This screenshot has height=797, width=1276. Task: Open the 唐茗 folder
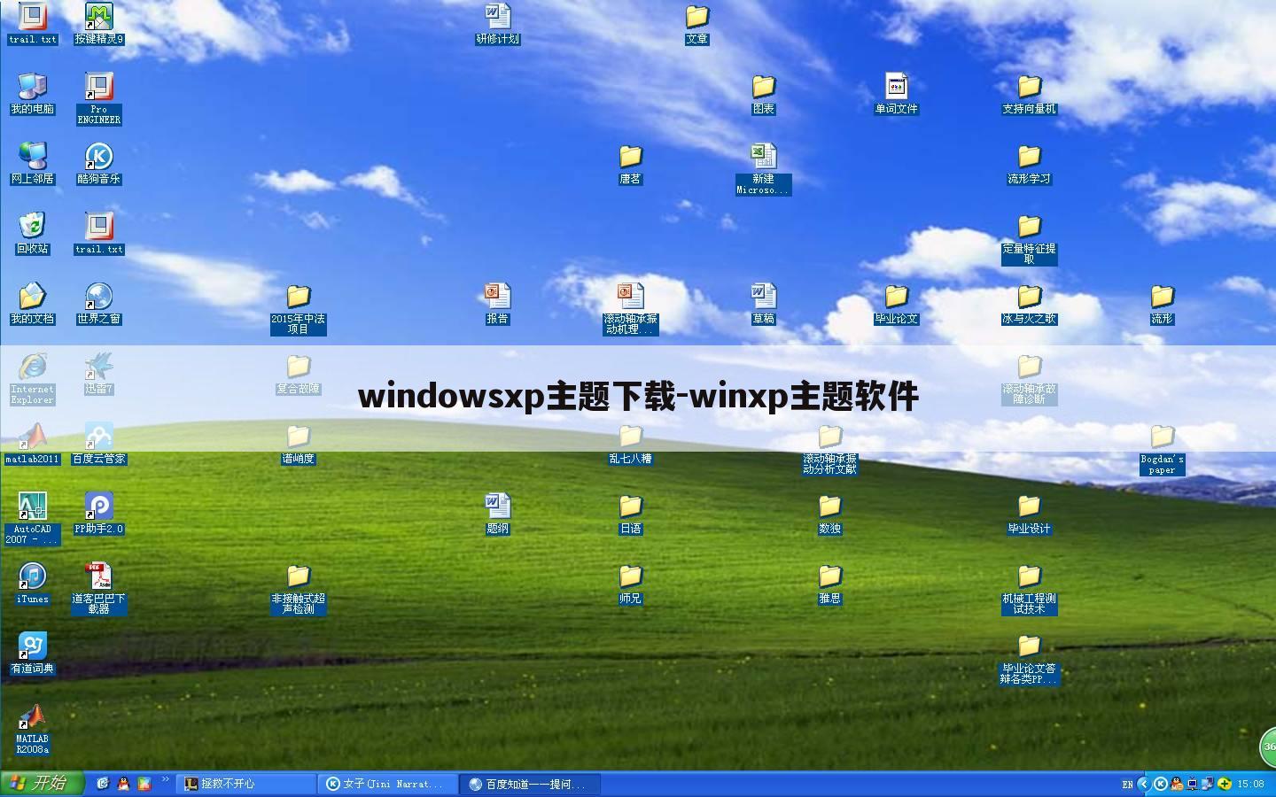[630, 164]
